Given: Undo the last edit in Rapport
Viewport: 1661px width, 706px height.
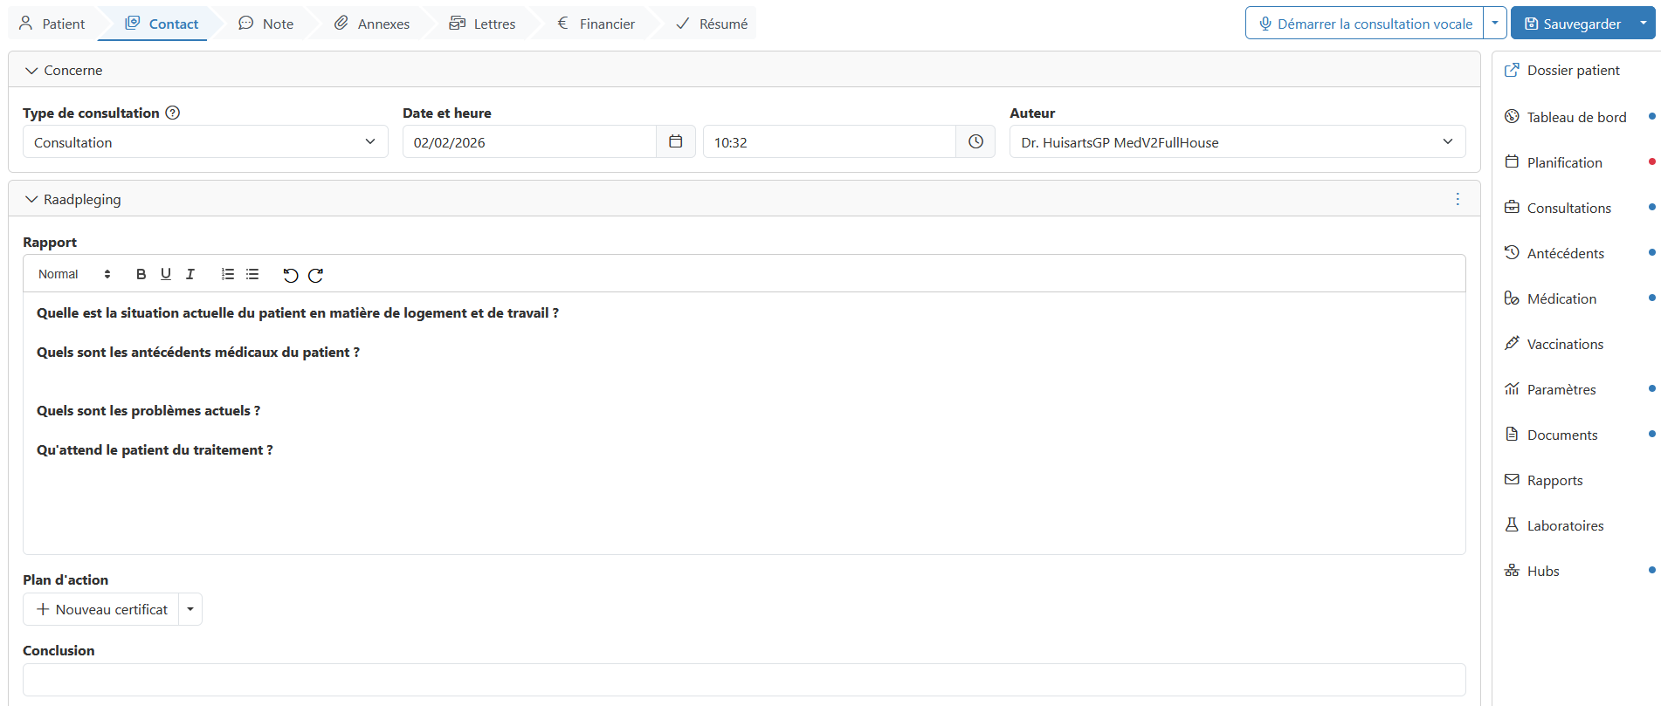Looking at the screenshot, I should 291,275.
